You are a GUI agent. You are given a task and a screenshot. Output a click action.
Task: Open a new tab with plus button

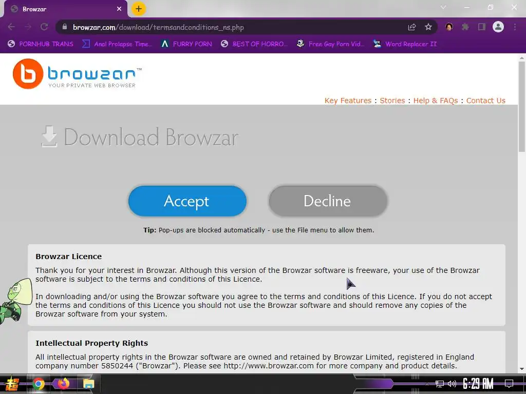tap(139, 9)
